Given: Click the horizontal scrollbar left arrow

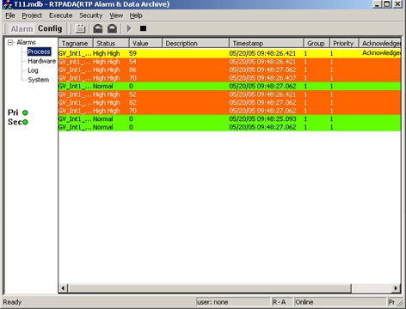Looking at the screenshot, I should pyautogui.click(x=63, y=288).
